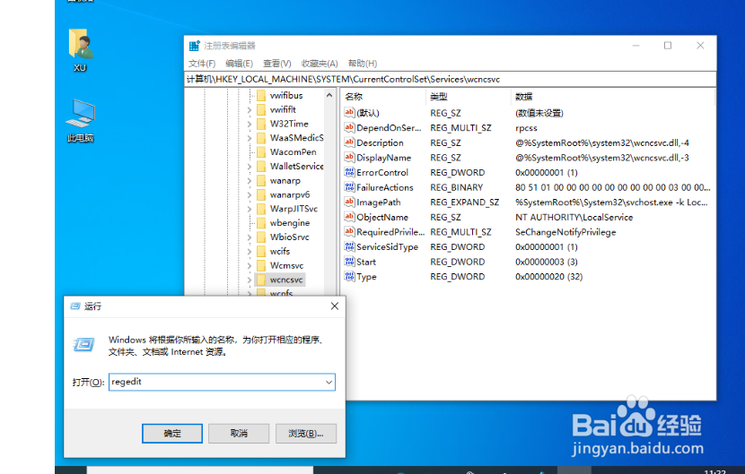The height and width of the screenshot is (474, 745).
Task: Click the 0x00000003 (3) Start data value
Action: tap(547, 262)
